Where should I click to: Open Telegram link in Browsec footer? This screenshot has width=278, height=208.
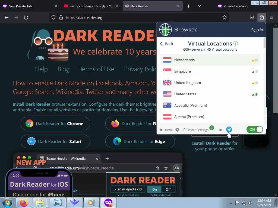(229, 129)
